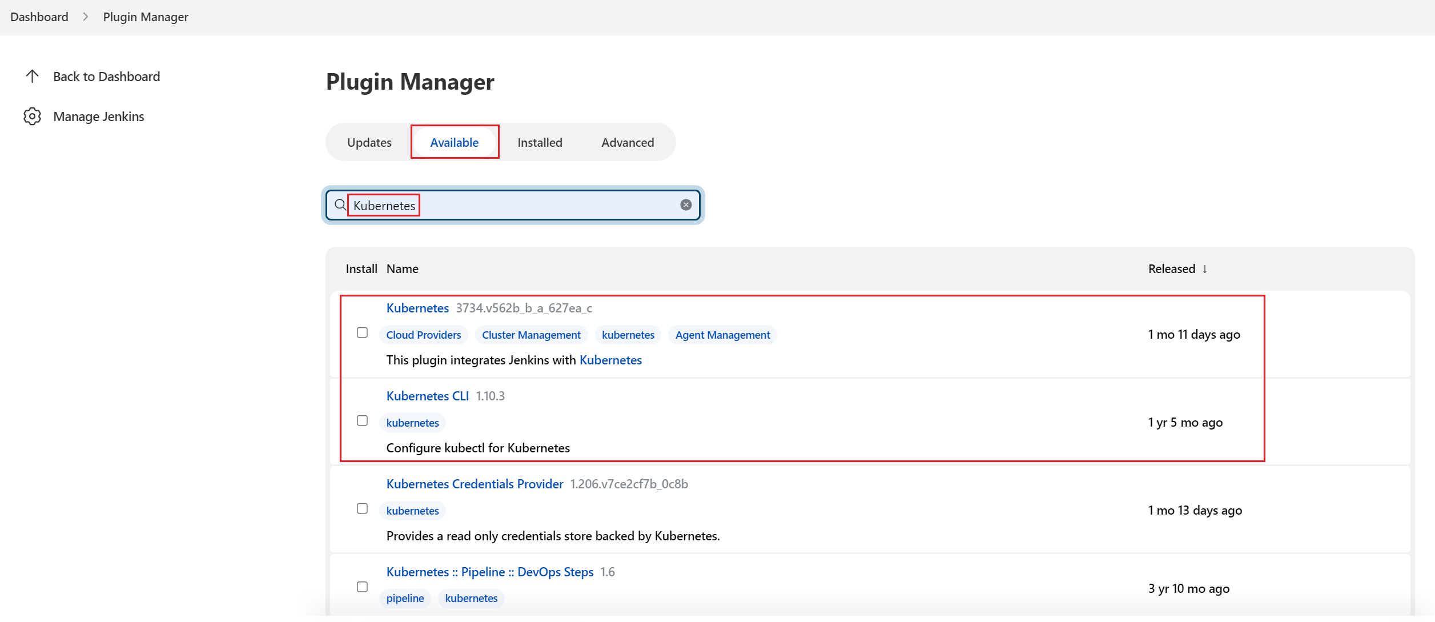Open the Kubernetes CLI plugin link

[427, 396]
